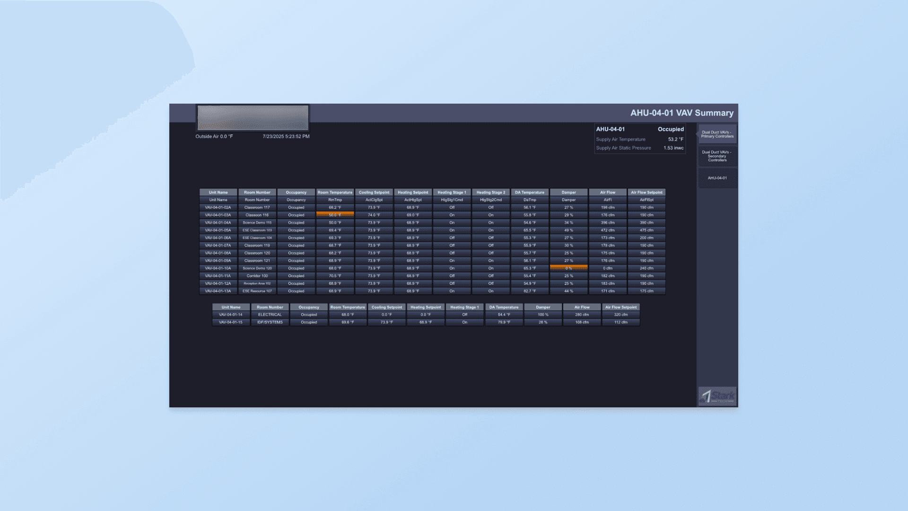Click cooling setpoint 74.0 °F for Classroom 116

pos(374,215)
